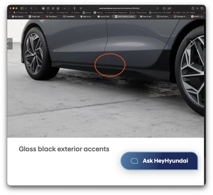Expand the Lawn & Garden bookmarks folder

[37, 13]
